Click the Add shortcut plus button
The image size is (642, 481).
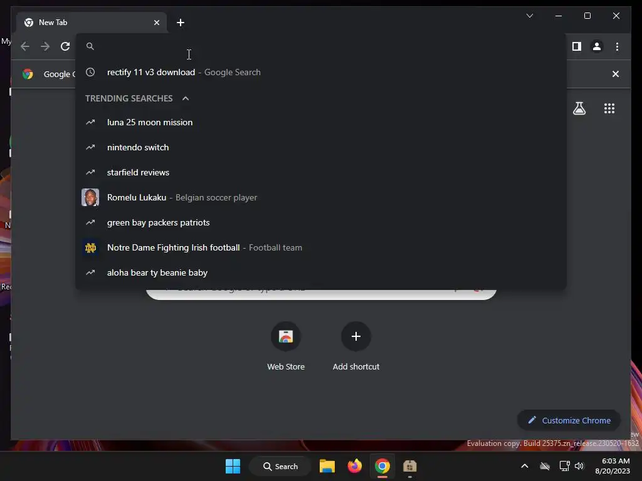356,336
